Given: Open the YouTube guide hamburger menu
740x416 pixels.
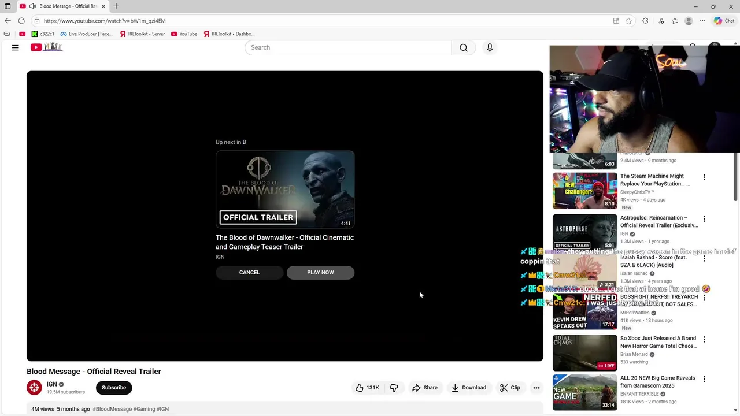Looking at the screenshot, I should click(16, 47).
